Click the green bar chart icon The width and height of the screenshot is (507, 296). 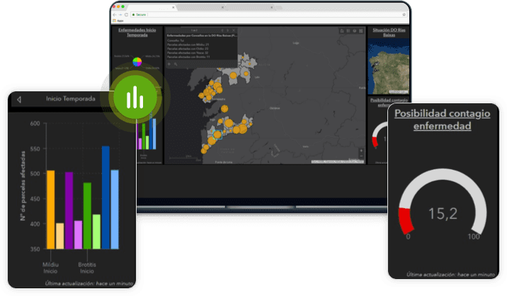135,97
